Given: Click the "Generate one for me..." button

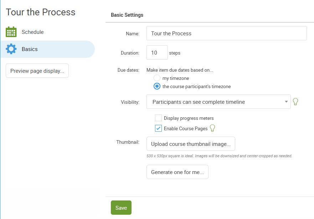Looking at the screenshot, I should click(177, 172).
